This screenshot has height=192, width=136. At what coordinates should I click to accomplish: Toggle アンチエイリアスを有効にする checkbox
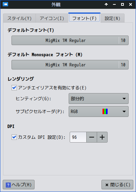click(14, 88)
